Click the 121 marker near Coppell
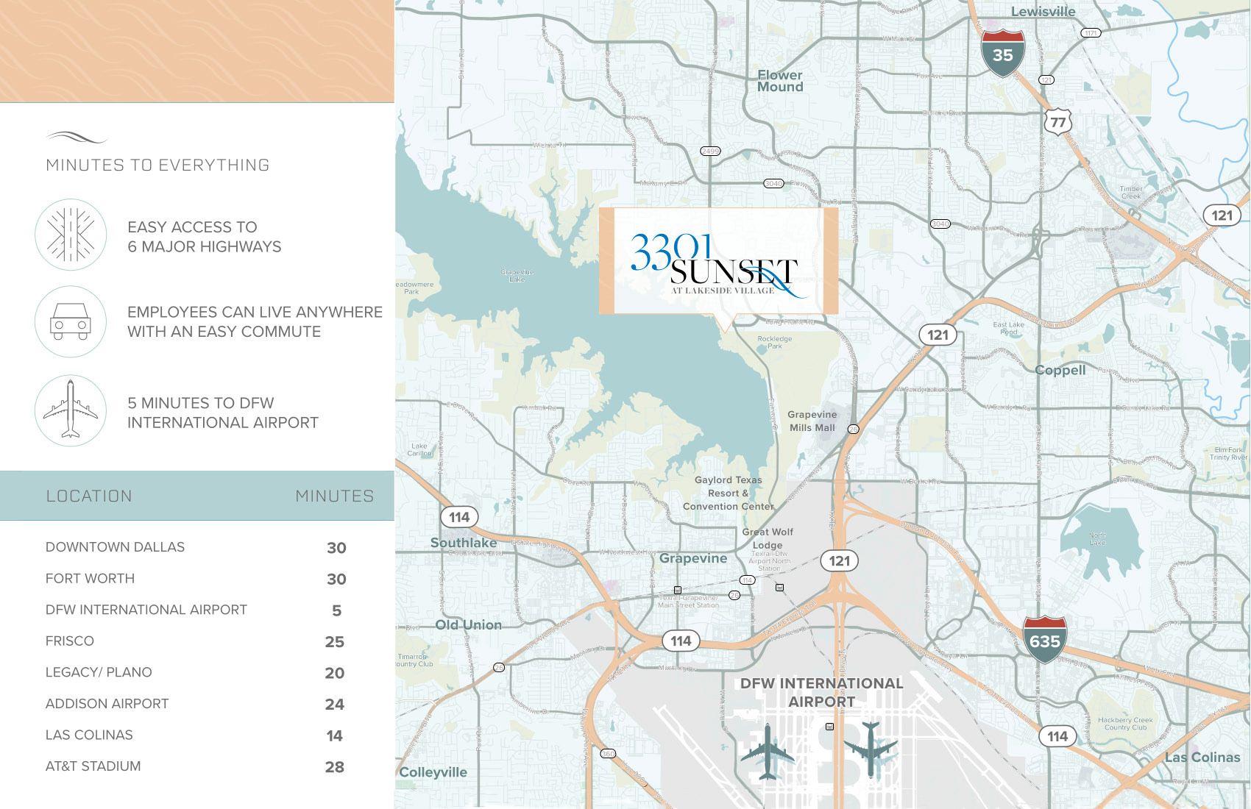Screen dimensions: 1251x809 pyautogui.click(x=938, y=335)
